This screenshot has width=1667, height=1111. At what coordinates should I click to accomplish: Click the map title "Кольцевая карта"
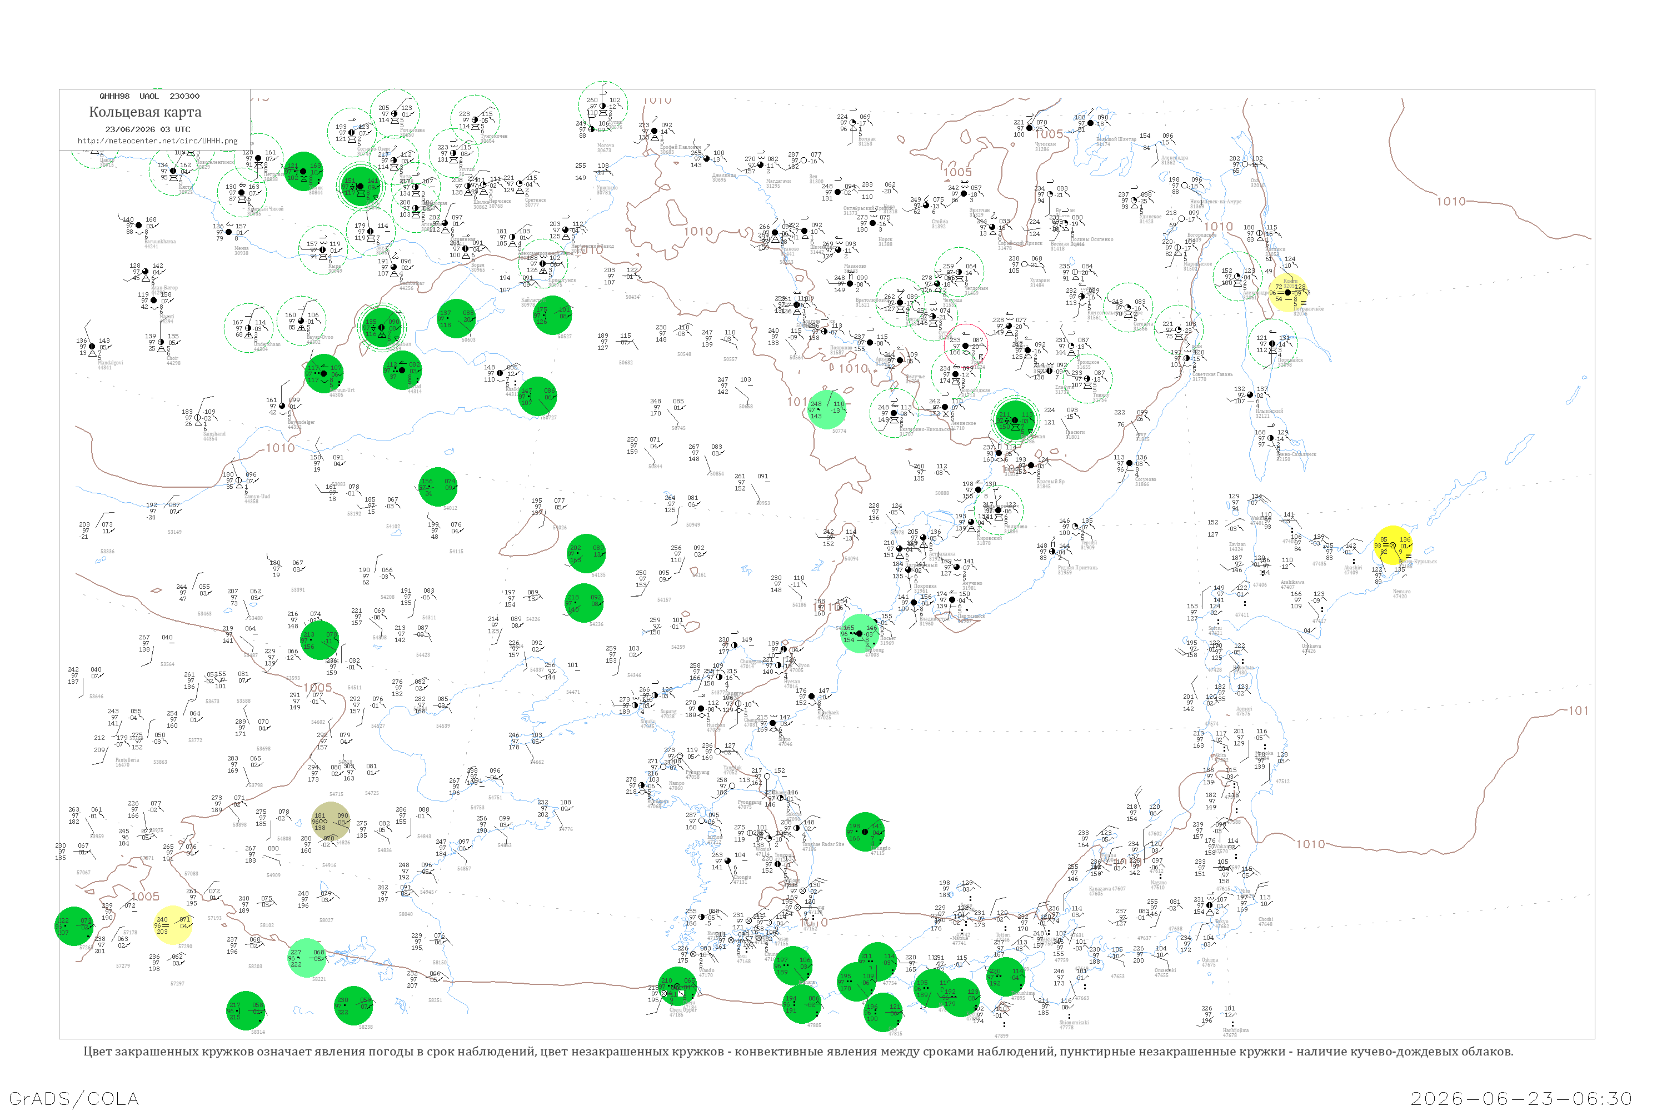[145, 112]
